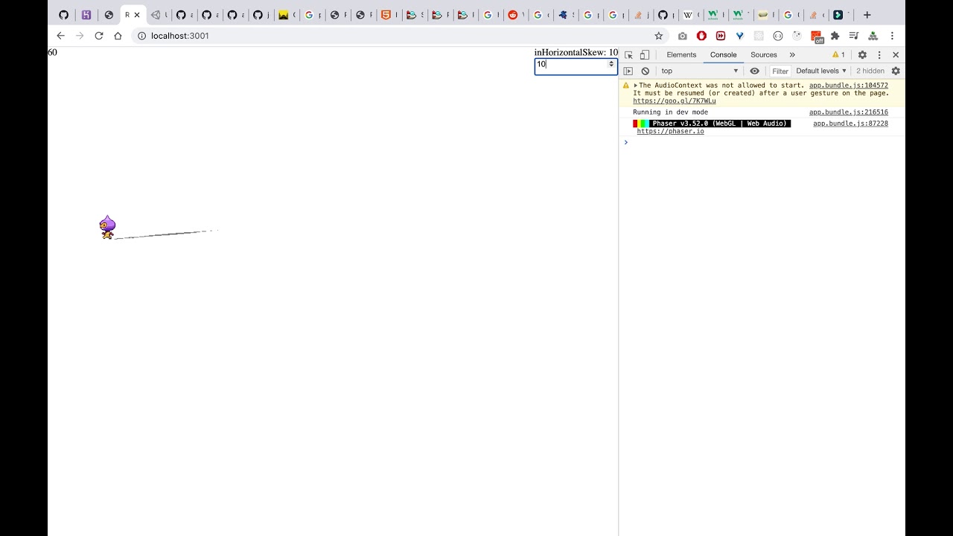Select the inspect element picker icon
This screenshot has height=536, width=953.
click(x=628, y=55)
